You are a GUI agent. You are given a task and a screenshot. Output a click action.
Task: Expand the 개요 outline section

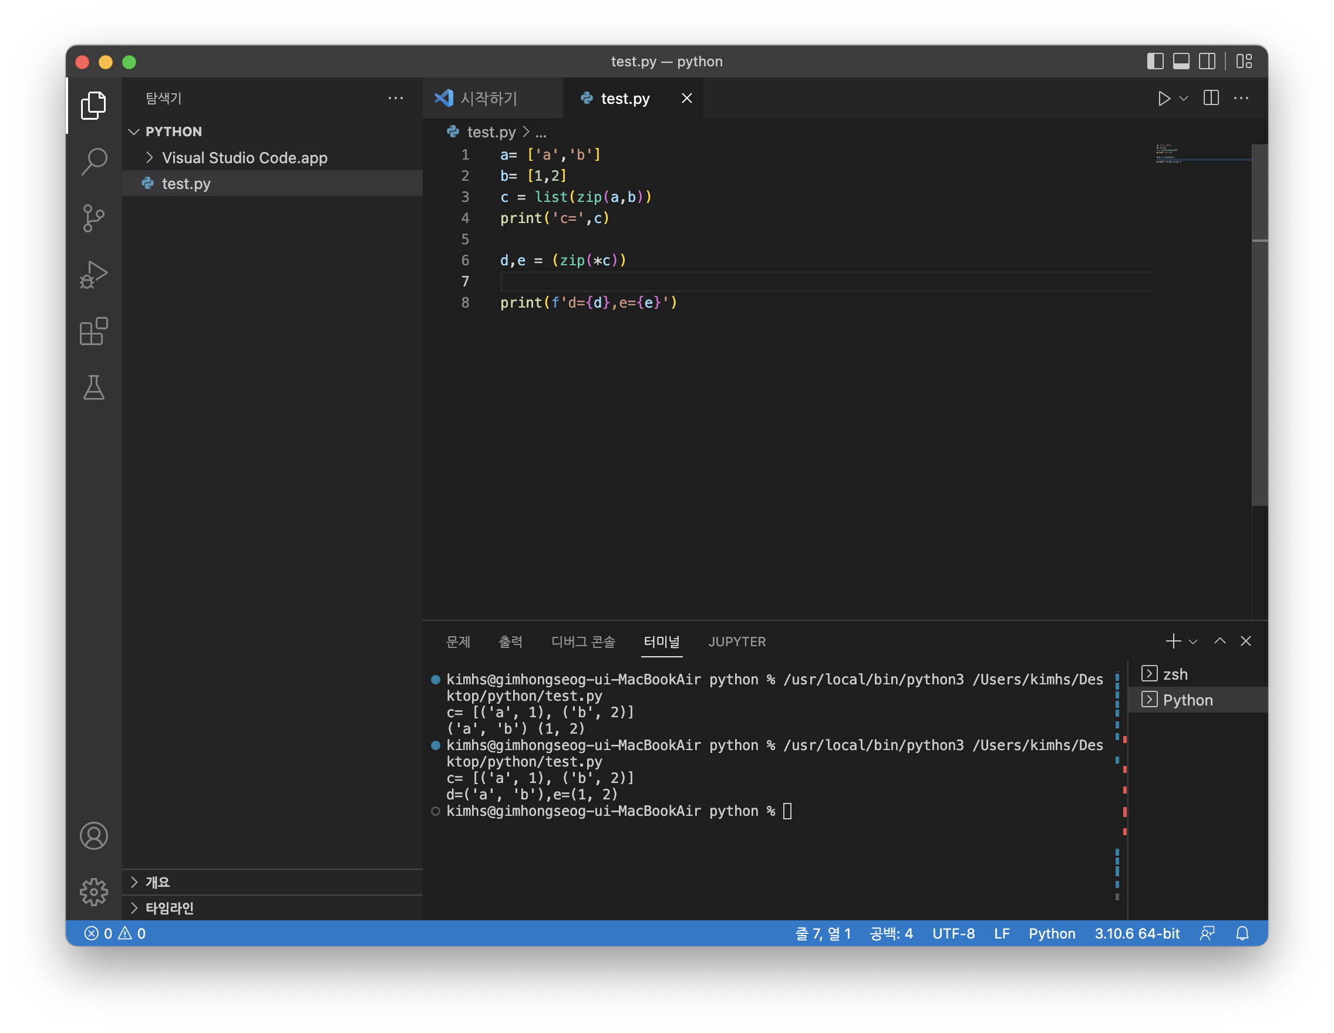[x=157, y=882]
